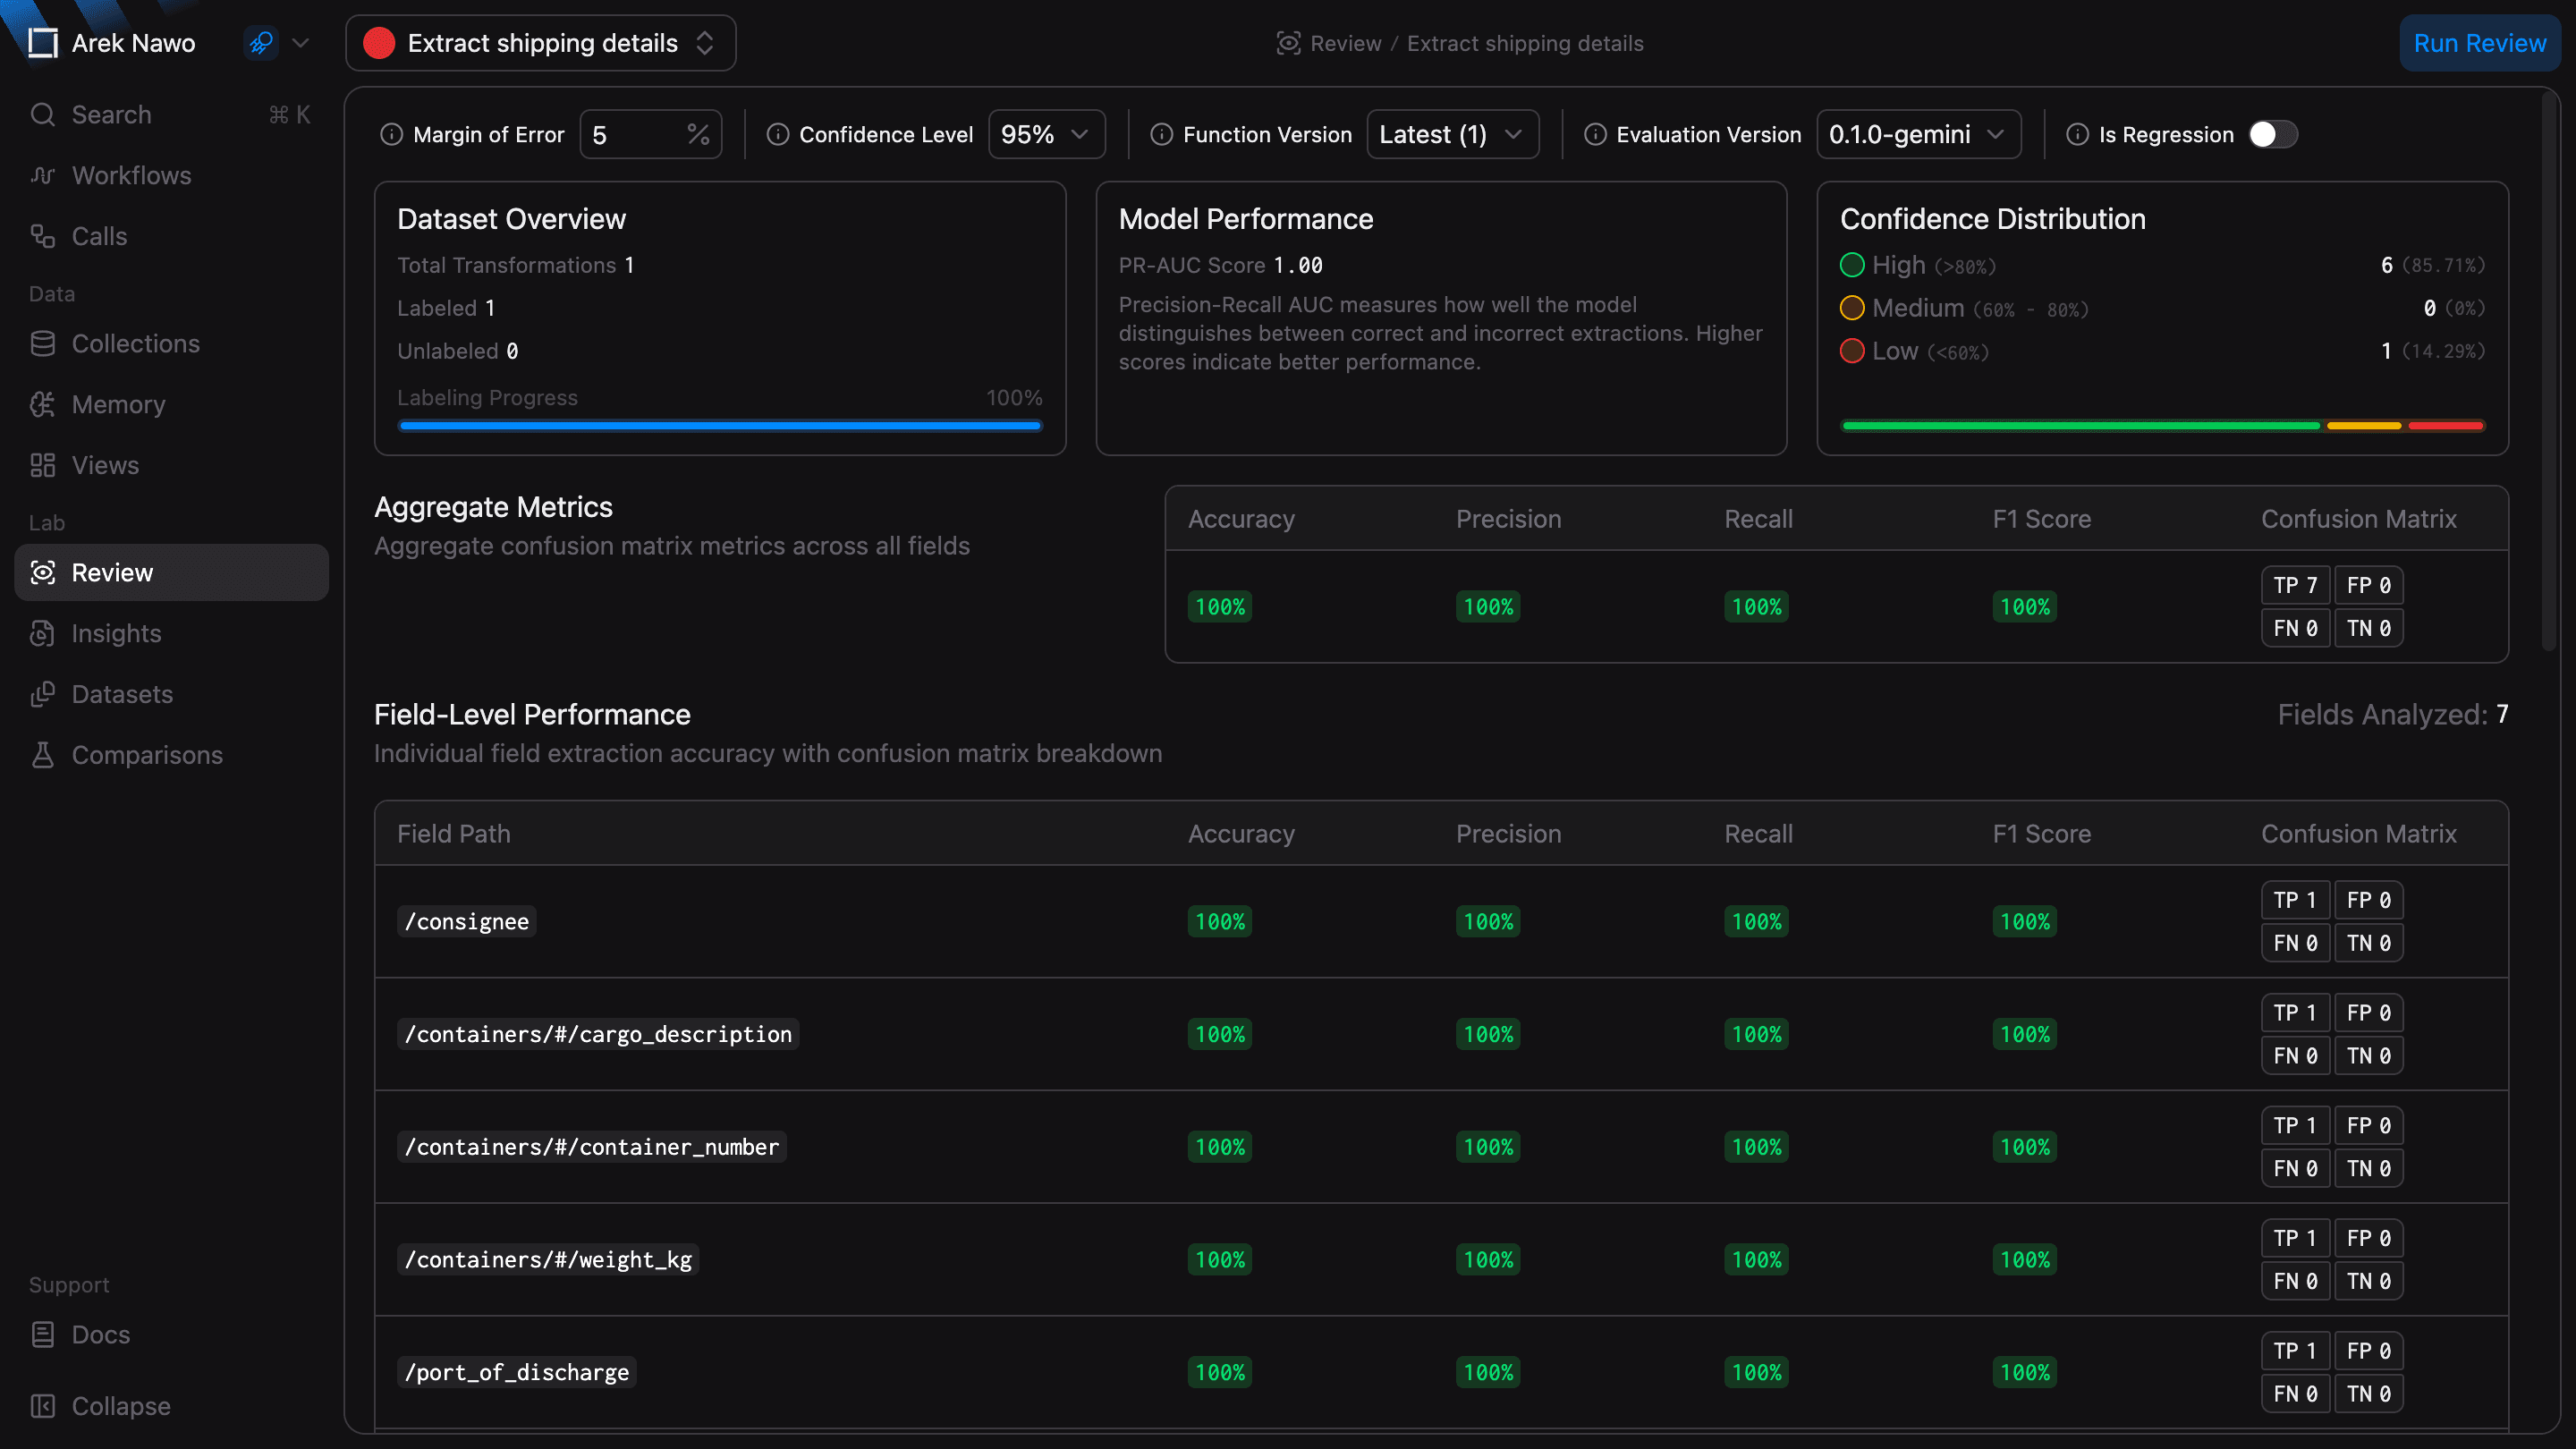Click the info icon next to Is Regression
This screenshot has width=2576, height=1449.
(2077, 135)
